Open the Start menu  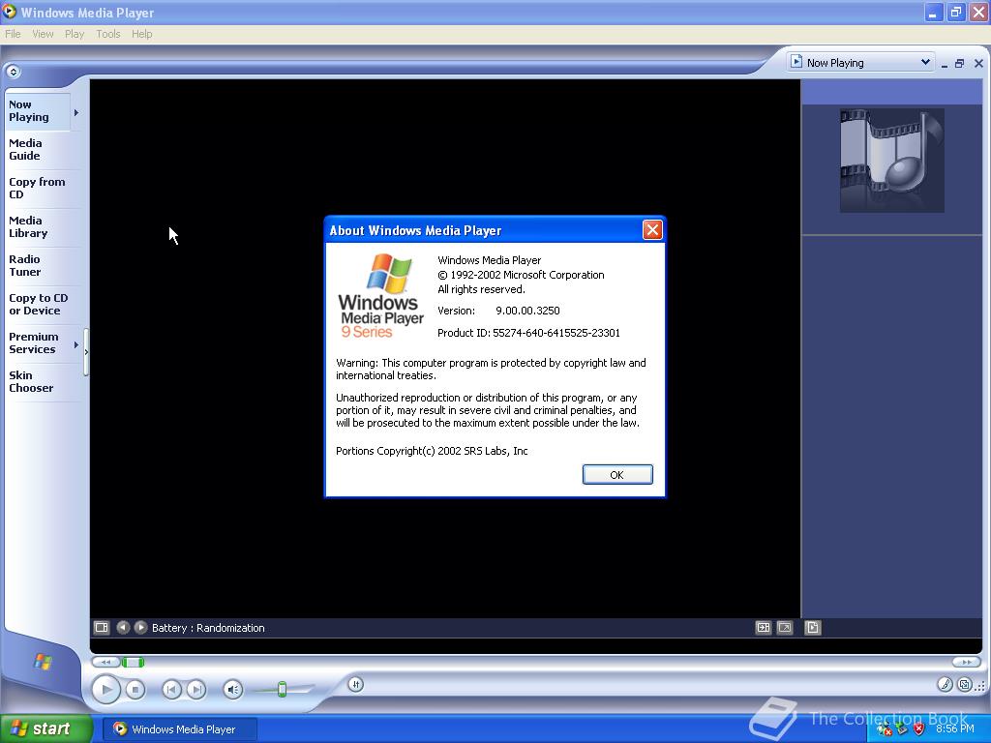tap(45, 728)
